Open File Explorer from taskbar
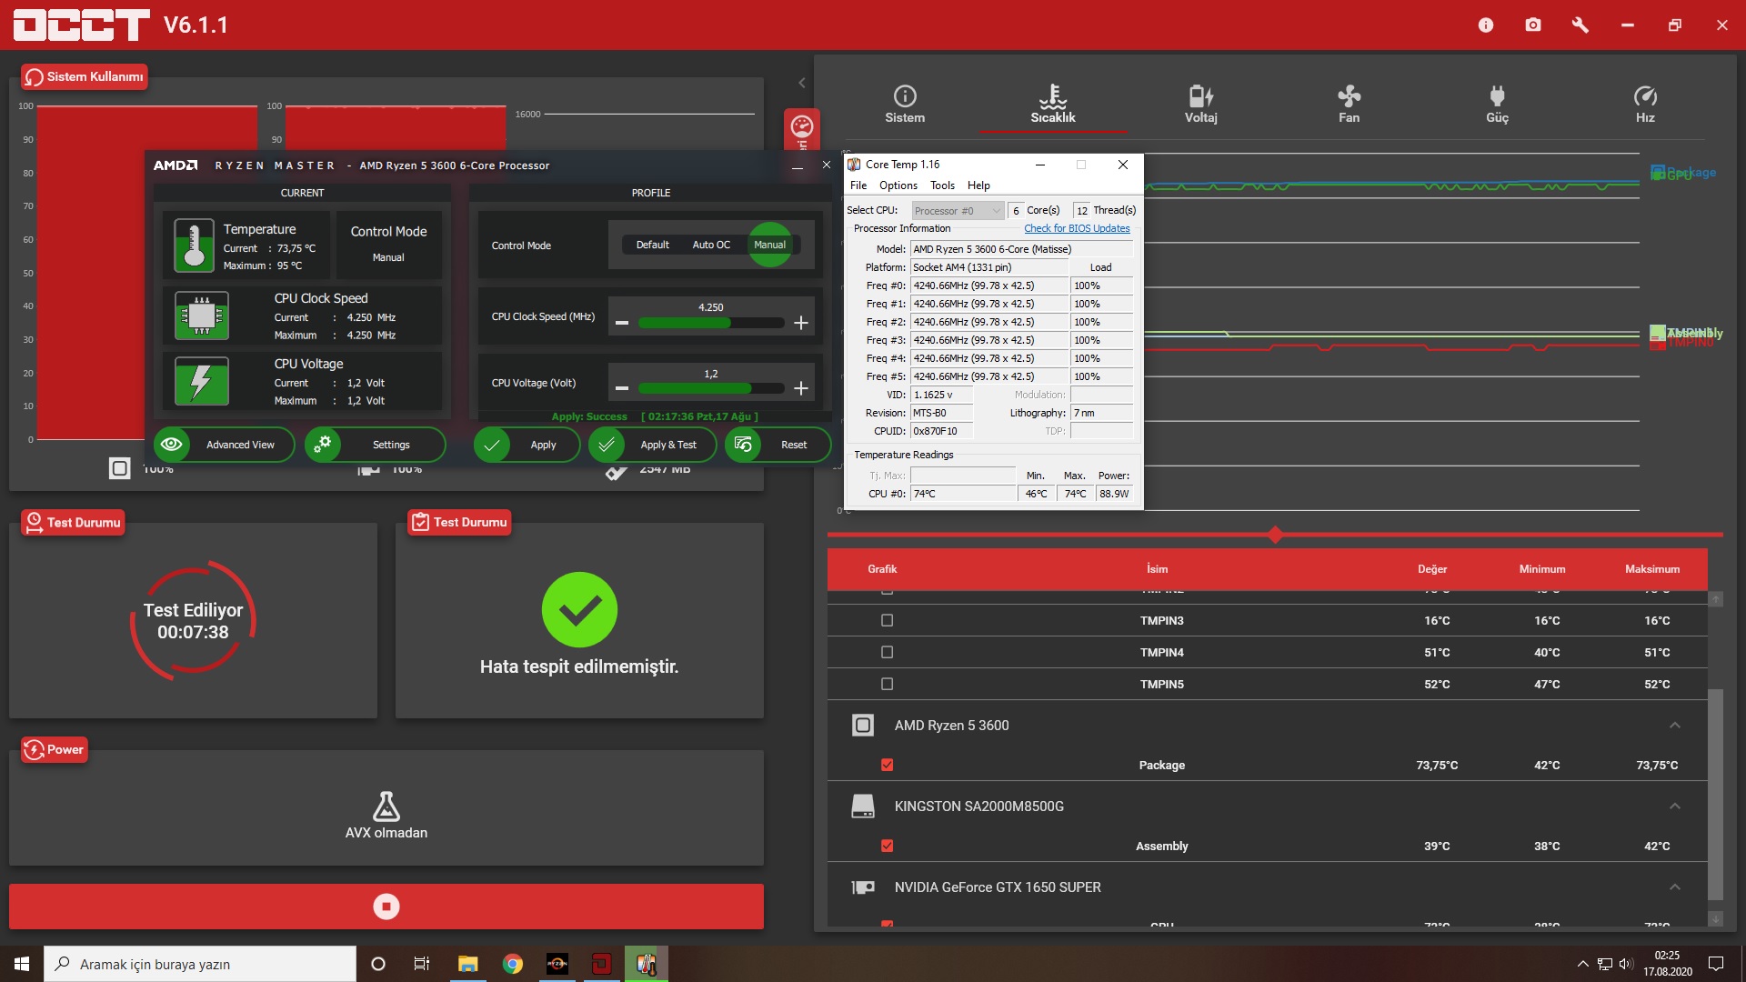Screen dimensions: 1746x982 (x=467, y=964)
